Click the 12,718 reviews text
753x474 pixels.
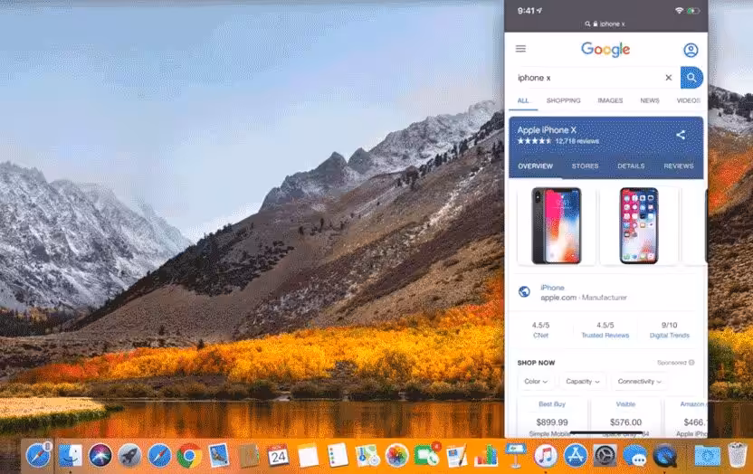(577, 141)
